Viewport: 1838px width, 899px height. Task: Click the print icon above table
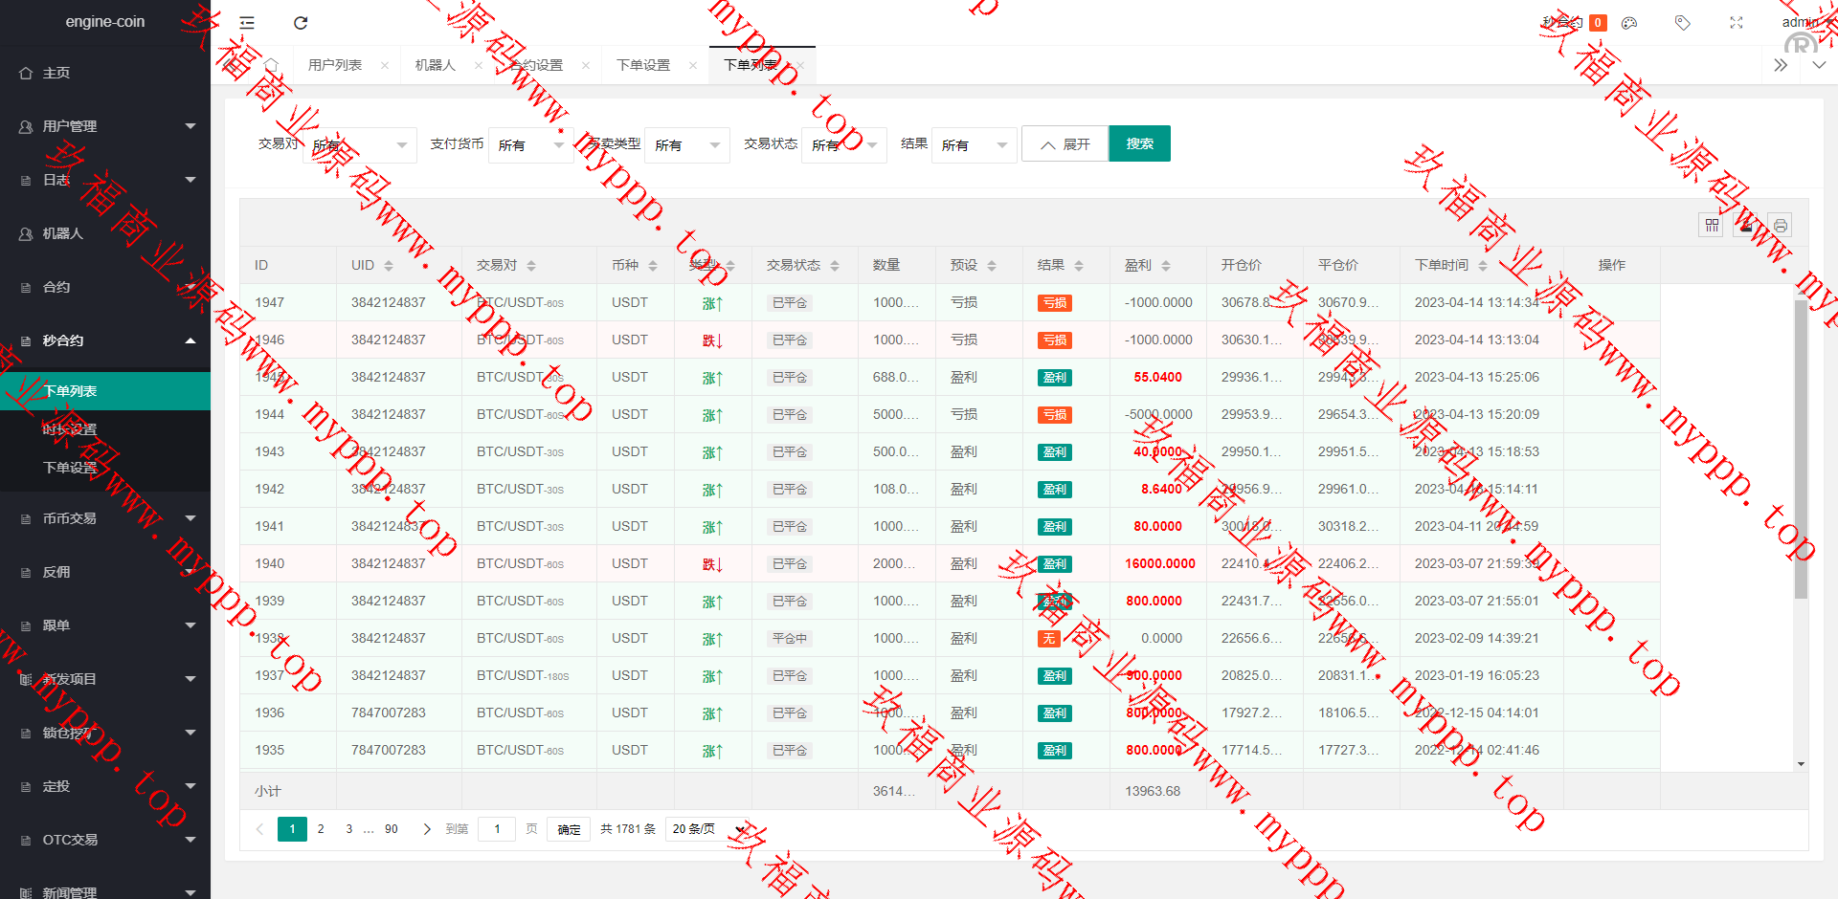(x=1780, y=226)
